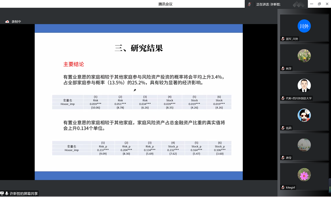The image size is (331, 197).
Task: Select the man-in-suit avatar of 代彬
Action: (x=304, y=85)
